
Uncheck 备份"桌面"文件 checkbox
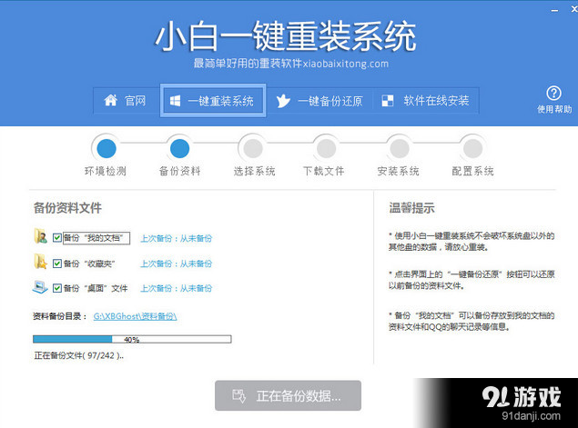click(56, 288)
